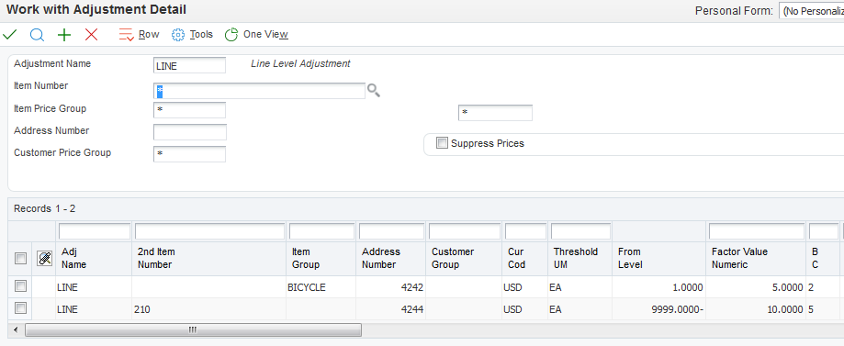
Task: Toggle the Suppress Prices checkbox
Action: [442, 143]
